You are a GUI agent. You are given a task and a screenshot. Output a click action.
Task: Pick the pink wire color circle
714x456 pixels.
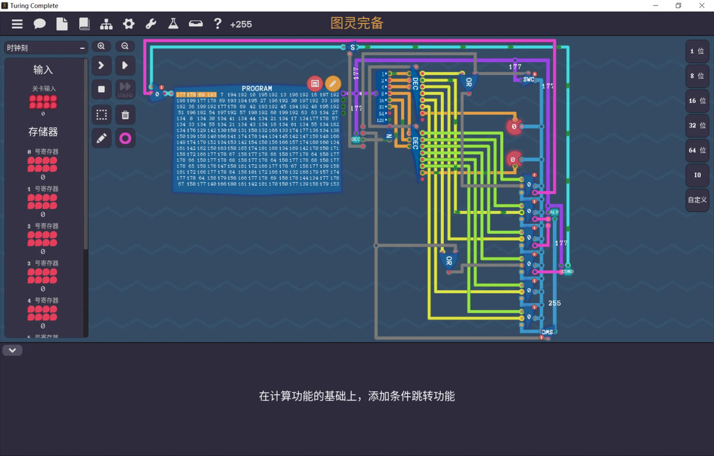[x=125, y=138]
